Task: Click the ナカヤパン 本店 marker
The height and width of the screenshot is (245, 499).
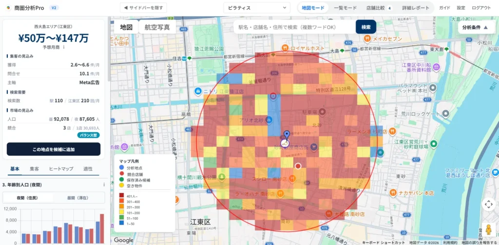Action: pos(394,192)
